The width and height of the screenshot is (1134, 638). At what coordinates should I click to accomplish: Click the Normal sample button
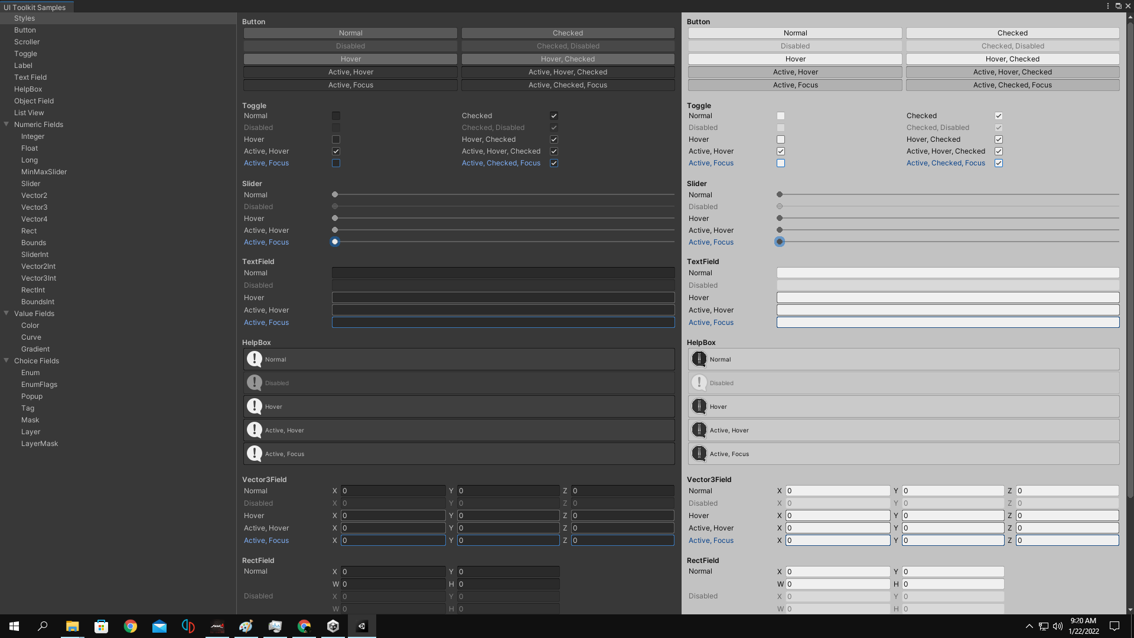(x=350, y=32)
